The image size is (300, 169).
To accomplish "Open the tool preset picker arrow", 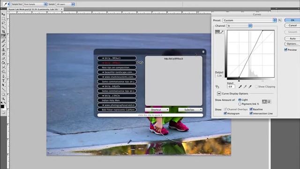I will 8,4.
